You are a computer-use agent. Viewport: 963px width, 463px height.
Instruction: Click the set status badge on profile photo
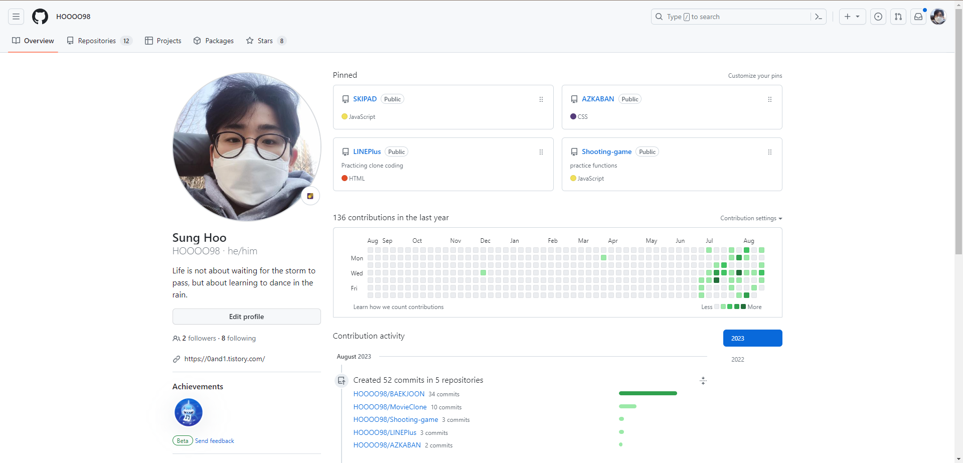pyautogui.click(x=310, y=196)
